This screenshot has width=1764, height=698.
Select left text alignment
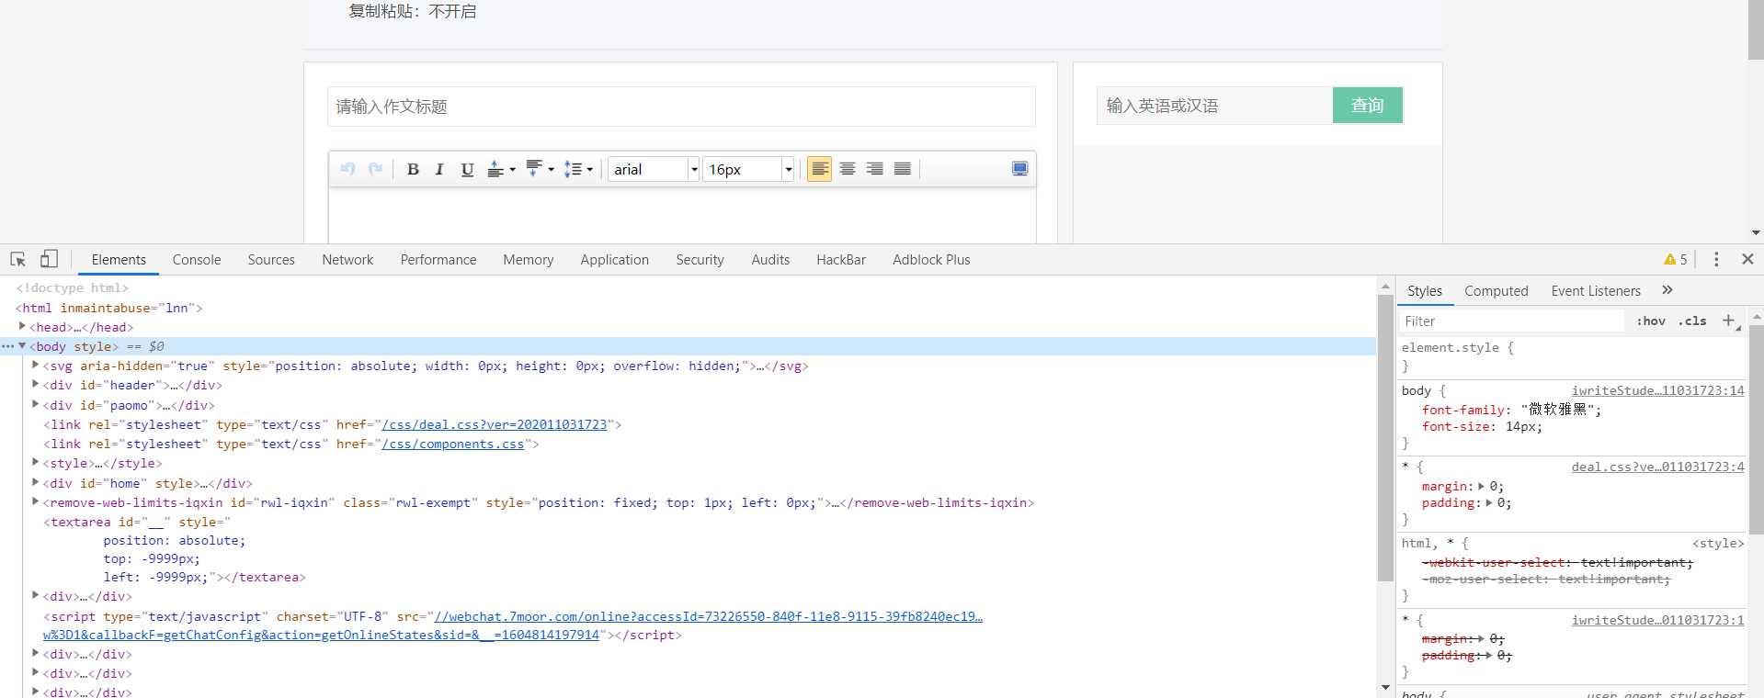[820, 169]
